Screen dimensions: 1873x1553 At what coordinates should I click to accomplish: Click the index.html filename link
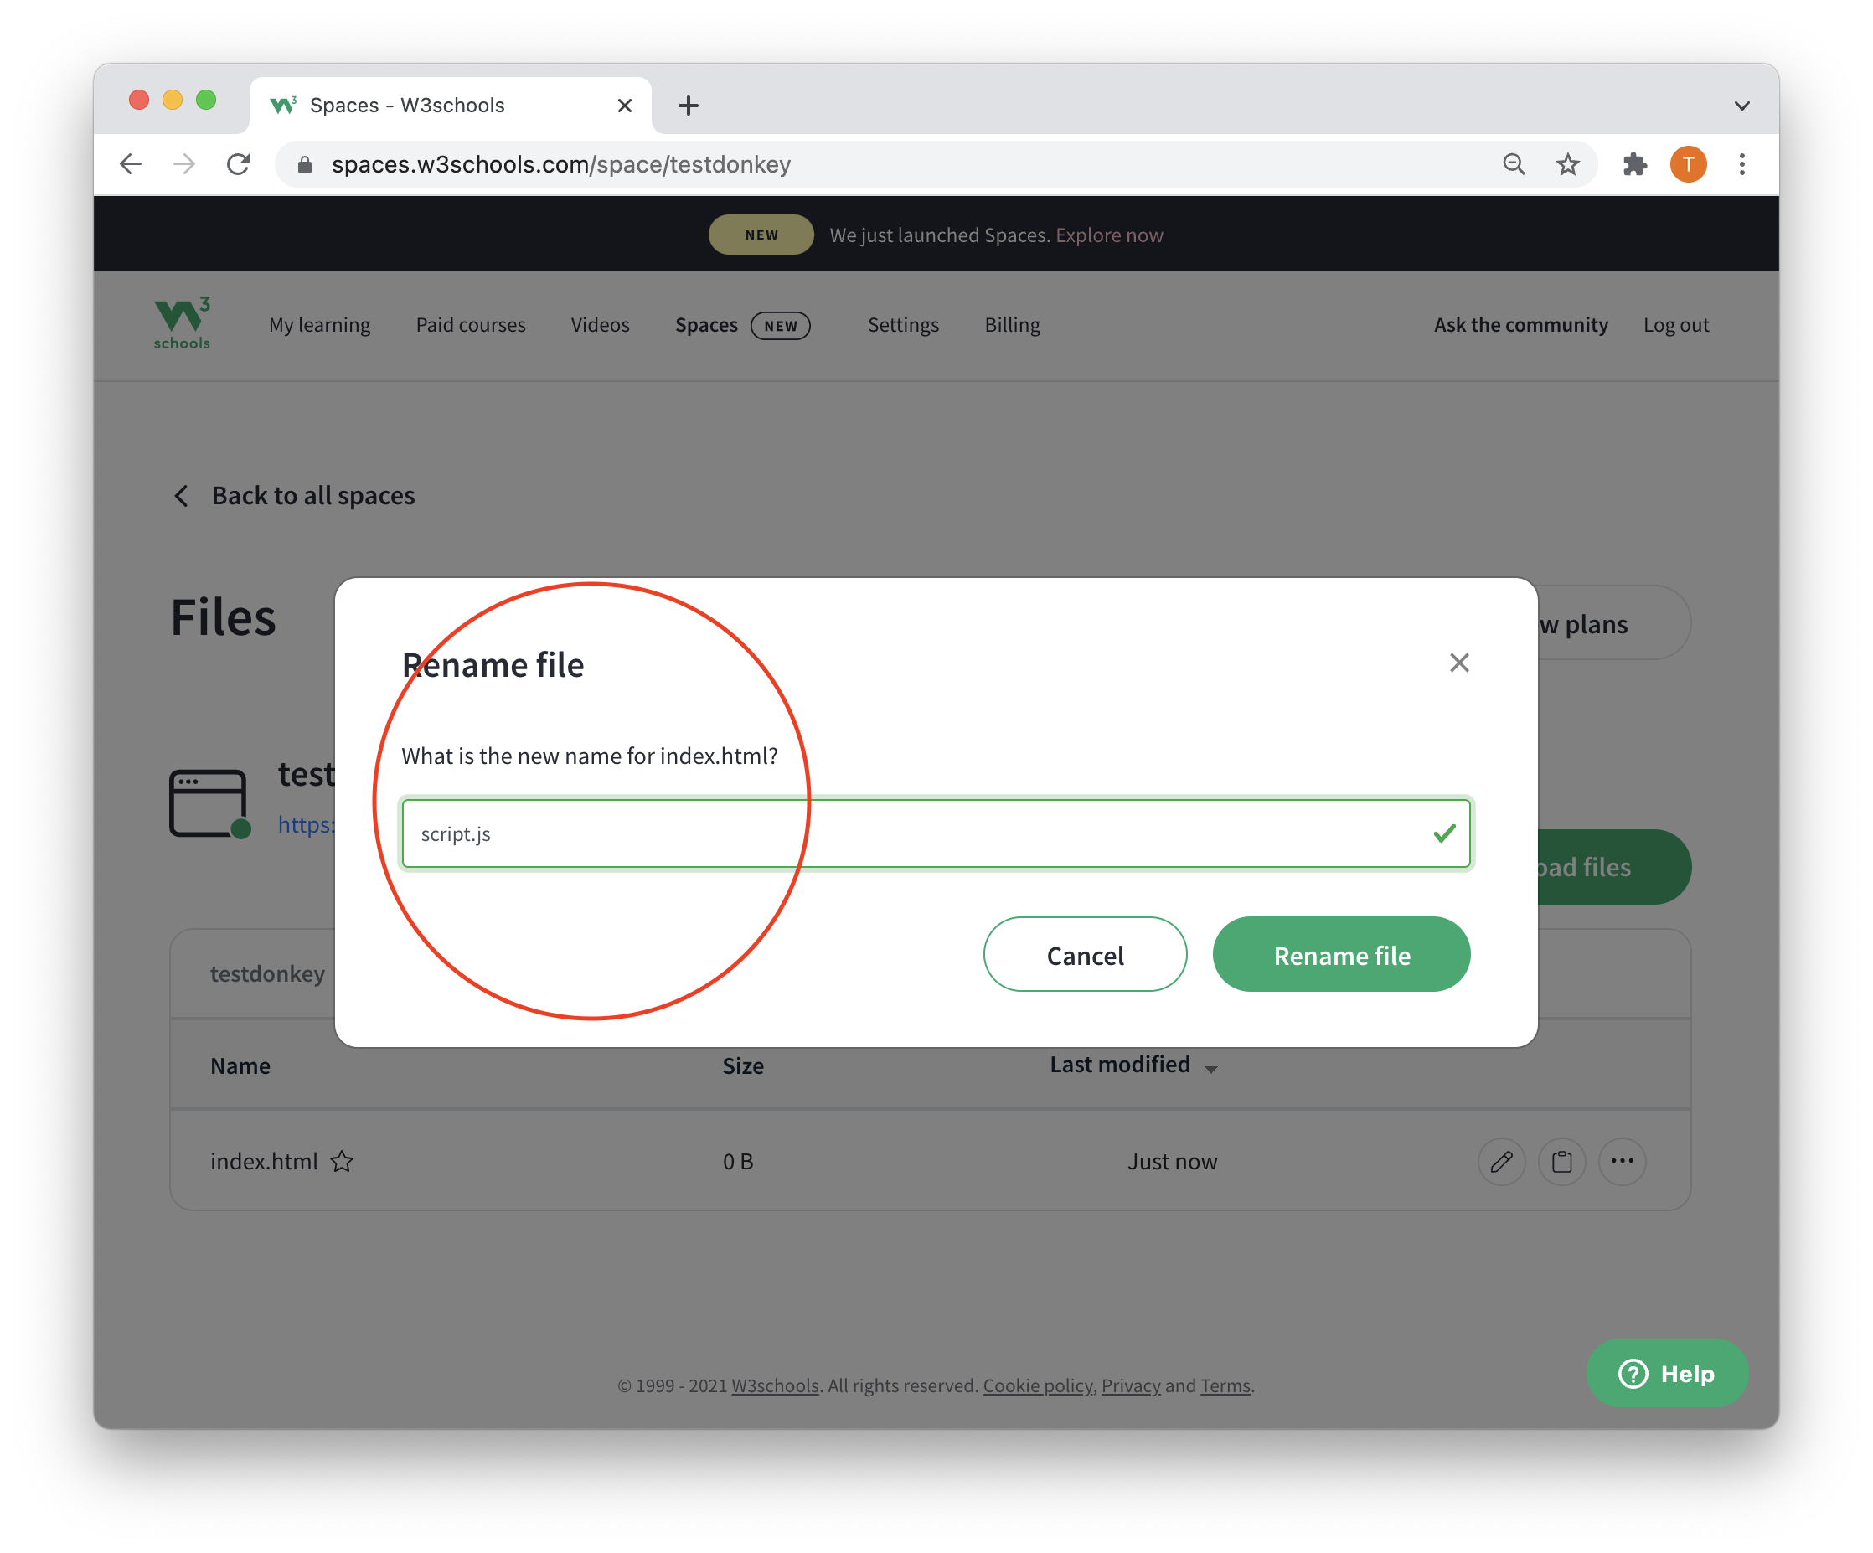pyautogui.click(x=265, y=1161)
